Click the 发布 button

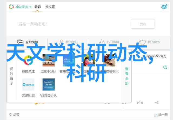point(143,24)
